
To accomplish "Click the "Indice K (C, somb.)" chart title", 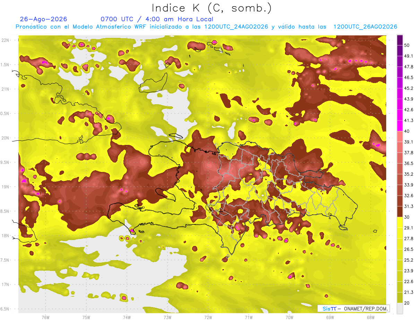I will click(211, 8).
